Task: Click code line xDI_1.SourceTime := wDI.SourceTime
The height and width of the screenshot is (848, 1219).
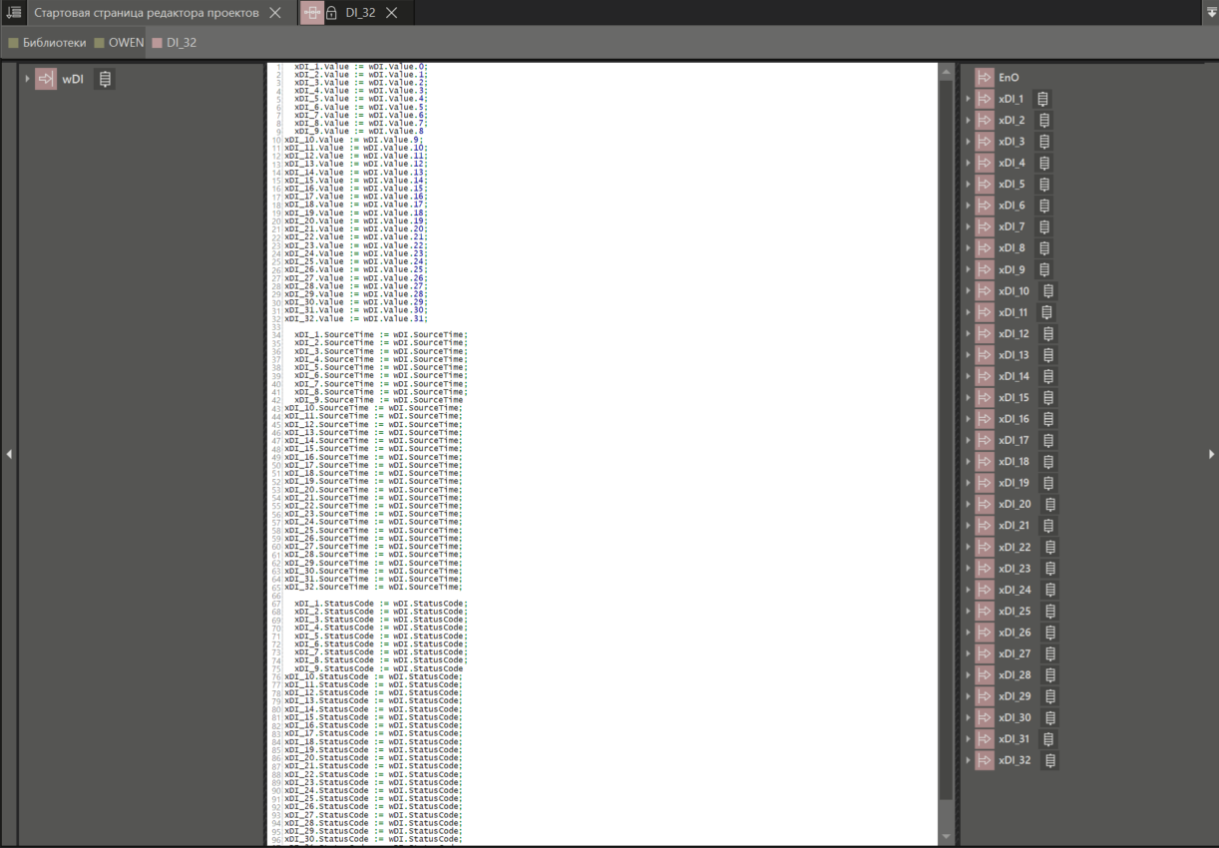Action: coord(380,335)
